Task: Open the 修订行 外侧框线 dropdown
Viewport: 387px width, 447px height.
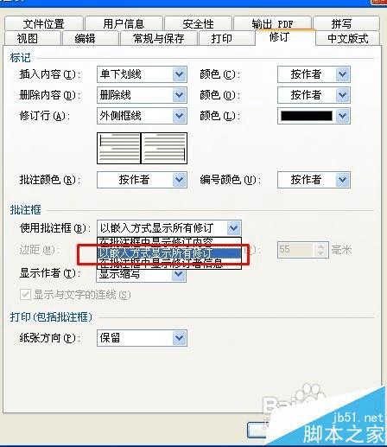Action: click(142, 116)
